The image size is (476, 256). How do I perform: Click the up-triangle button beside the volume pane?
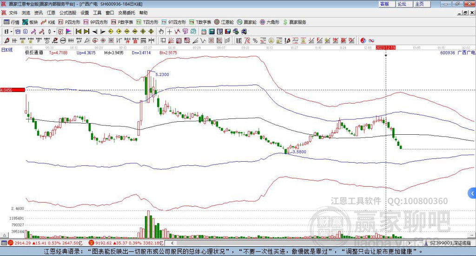tap(4, 236)
